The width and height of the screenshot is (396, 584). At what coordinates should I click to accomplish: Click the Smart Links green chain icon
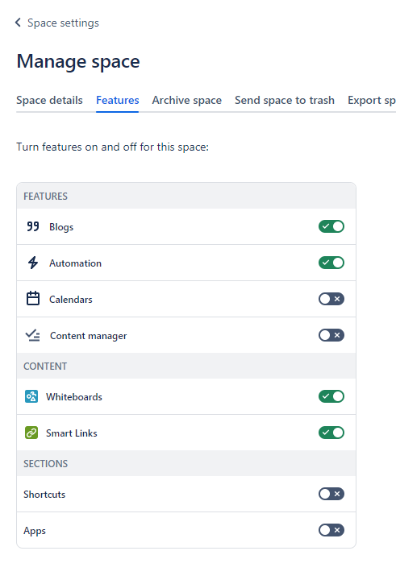click(31, 433)
